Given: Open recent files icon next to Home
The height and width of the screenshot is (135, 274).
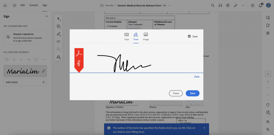Looking at the screenshot, I should point(14,5).
